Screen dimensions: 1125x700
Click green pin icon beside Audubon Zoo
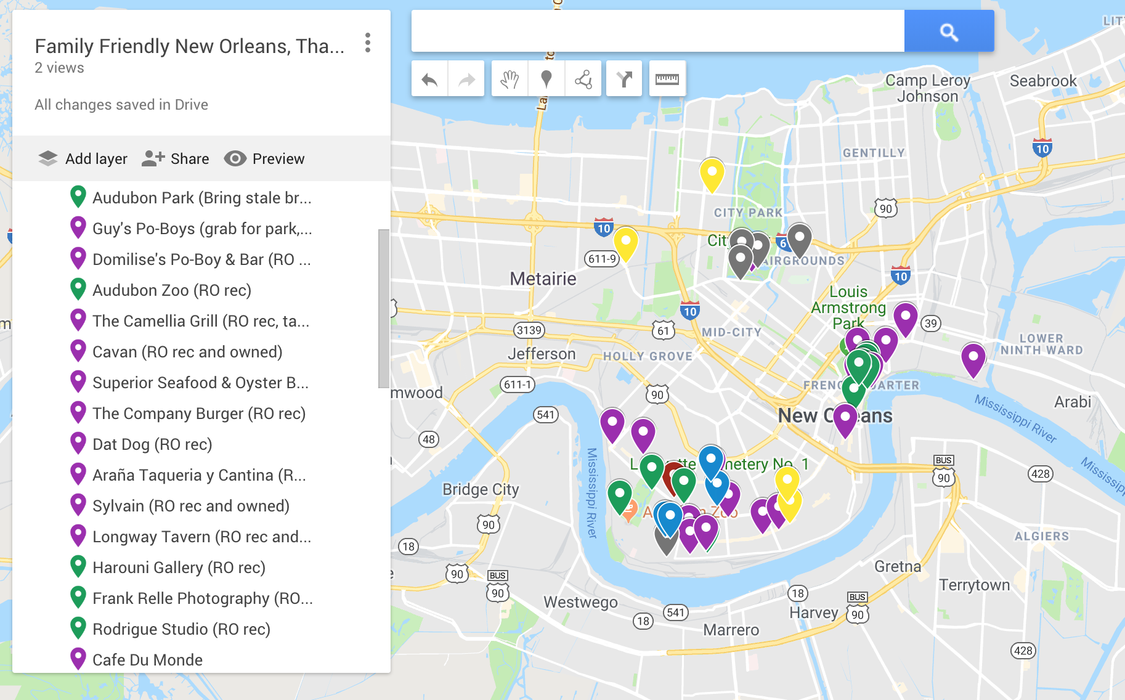click(x=78, y=289)
